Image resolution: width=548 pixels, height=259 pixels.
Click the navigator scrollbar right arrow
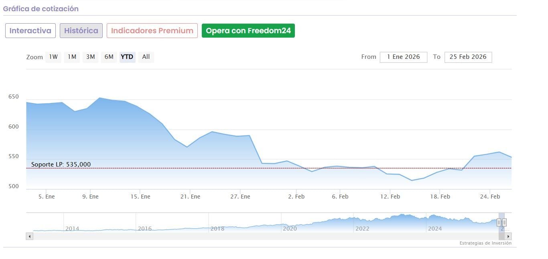point(508,237)
